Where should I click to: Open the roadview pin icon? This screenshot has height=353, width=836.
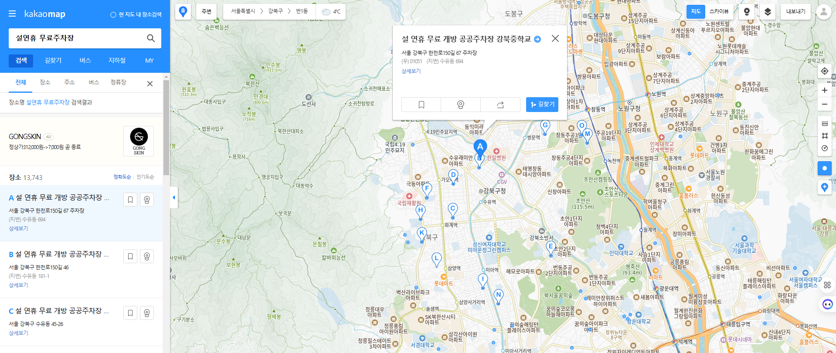point(747,12)
